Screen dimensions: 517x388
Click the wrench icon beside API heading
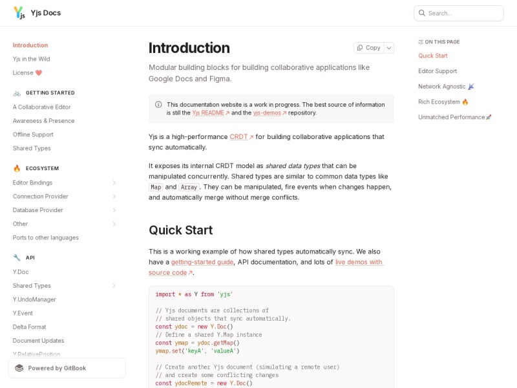17,257
